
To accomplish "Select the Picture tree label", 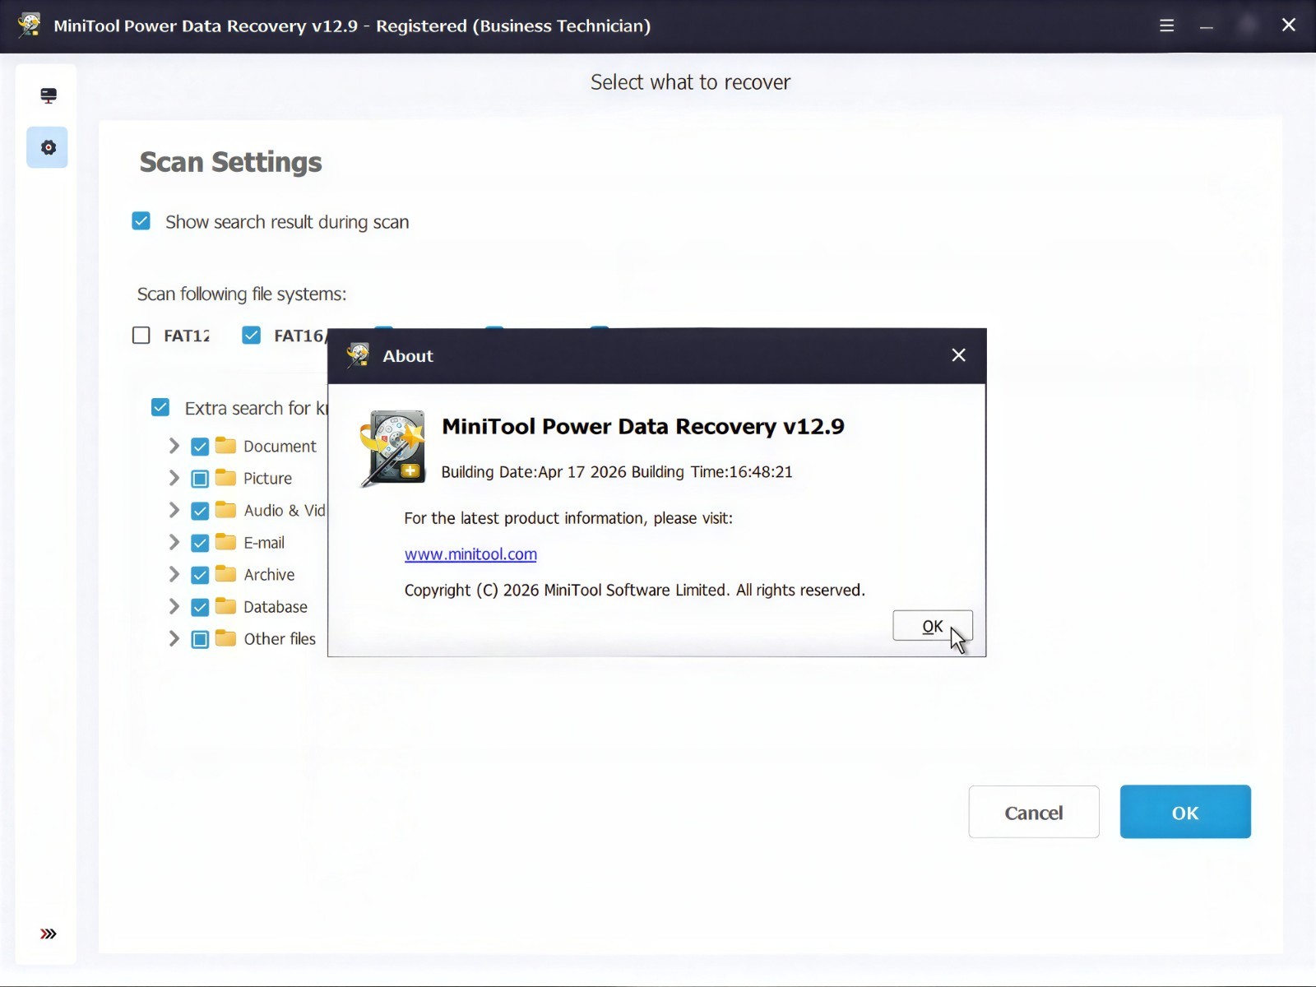I will tap(267, 478).
